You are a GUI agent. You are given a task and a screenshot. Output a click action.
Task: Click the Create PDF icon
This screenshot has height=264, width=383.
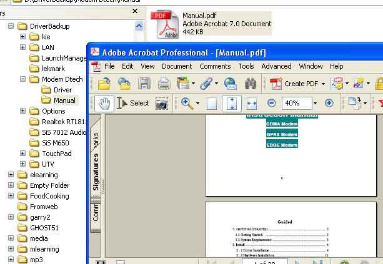pos(276,84)
